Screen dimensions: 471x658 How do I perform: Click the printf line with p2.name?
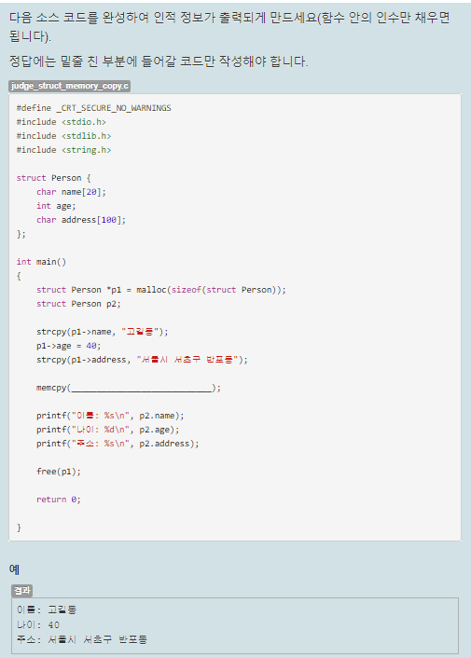point(110,416)
